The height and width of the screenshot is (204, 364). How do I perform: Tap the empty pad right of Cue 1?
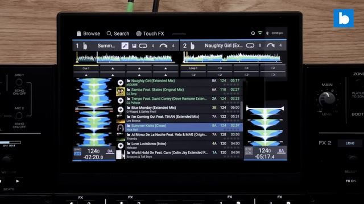(x=113, y=68)
